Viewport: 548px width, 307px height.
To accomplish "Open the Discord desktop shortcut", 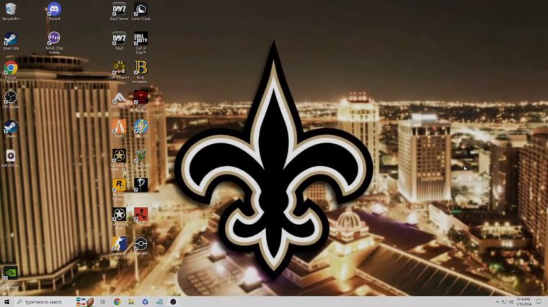I will point(53,9).
